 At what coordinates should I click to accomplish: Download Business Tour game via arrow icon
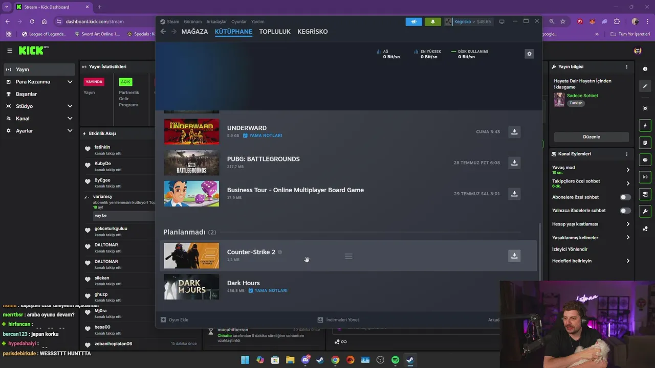pos(514,194)
